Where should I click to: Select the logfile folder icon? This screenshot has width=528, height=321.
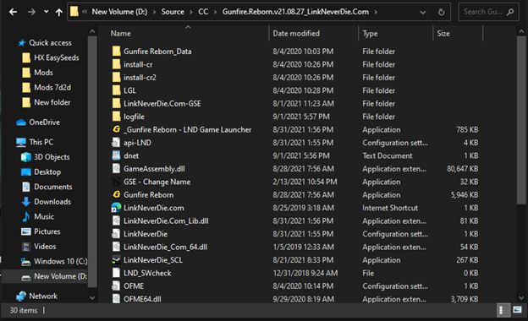[116, 117]
